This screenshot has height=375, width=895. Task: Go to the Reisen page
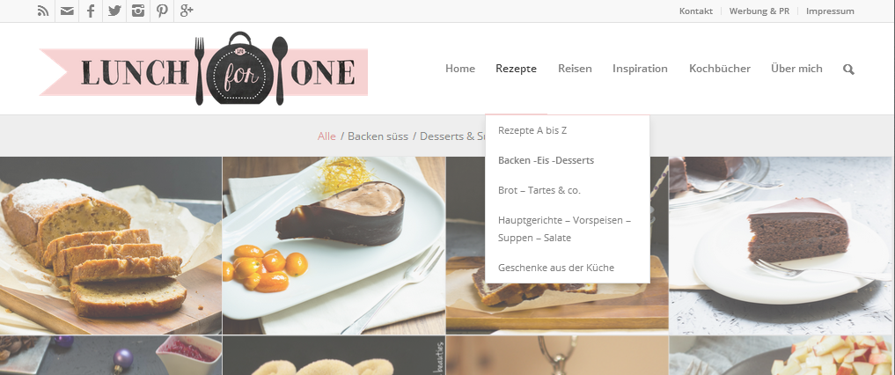[575, 69]
